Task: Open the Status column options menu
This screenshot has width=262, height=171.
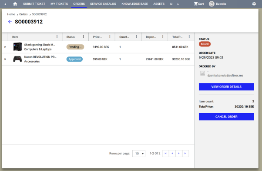Action: (84, 36)
